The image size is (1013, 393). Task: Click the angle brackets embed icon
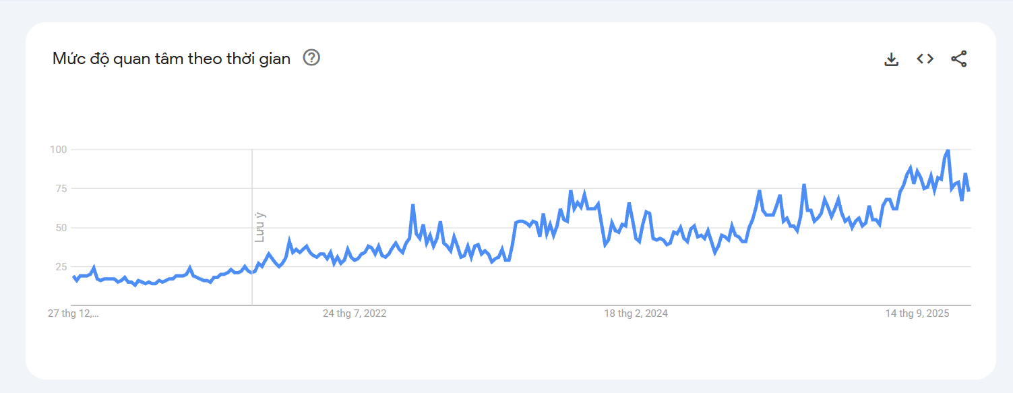(925, 59)
